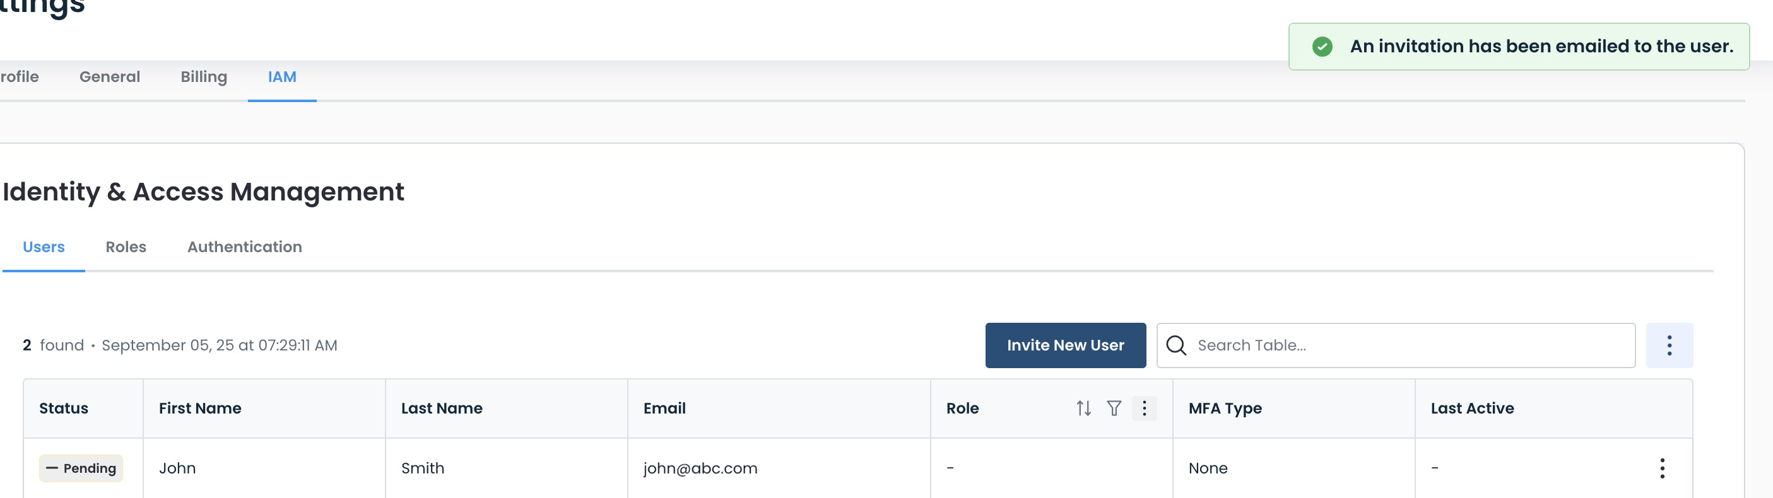The height and width of the screenshot is (498, 1773).
Task: Open table options kebab menu beside search
Action: 1669,345
